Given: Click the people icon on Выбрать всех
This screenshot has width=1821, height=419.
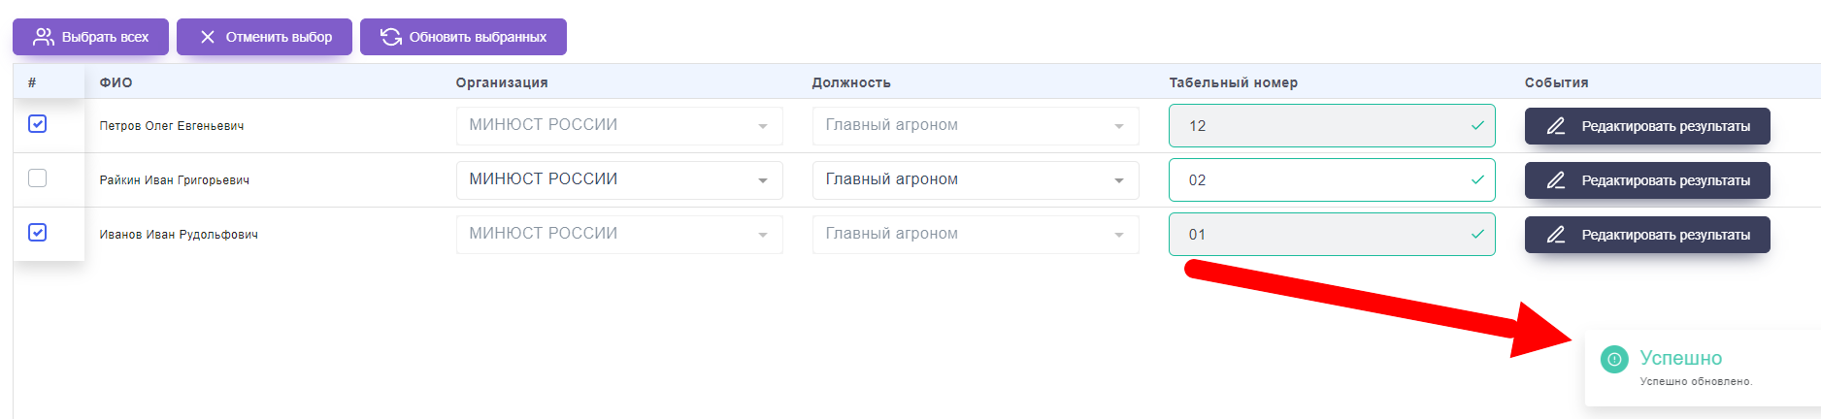Looking at the screenshot, I should pyautogui.click(x=44, y=37).
